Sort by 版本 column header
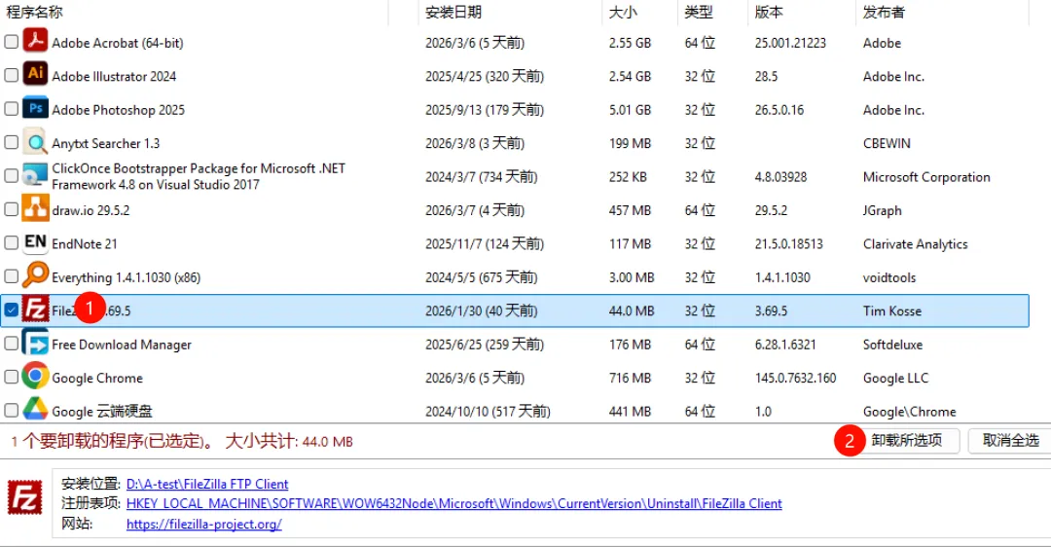The height and width of the screenshot is (547, 1051). pos(769,12)
